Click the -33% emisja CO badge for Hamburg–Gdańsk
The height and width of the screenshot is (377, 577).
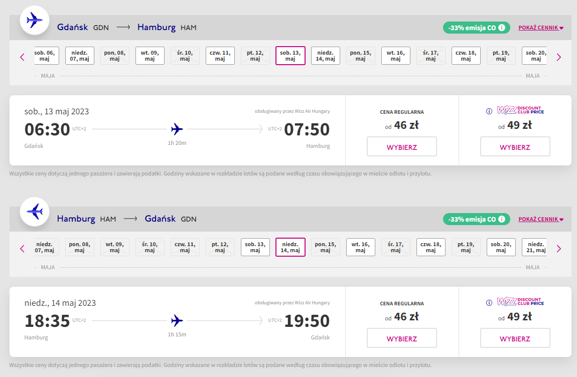pos(477,219)
